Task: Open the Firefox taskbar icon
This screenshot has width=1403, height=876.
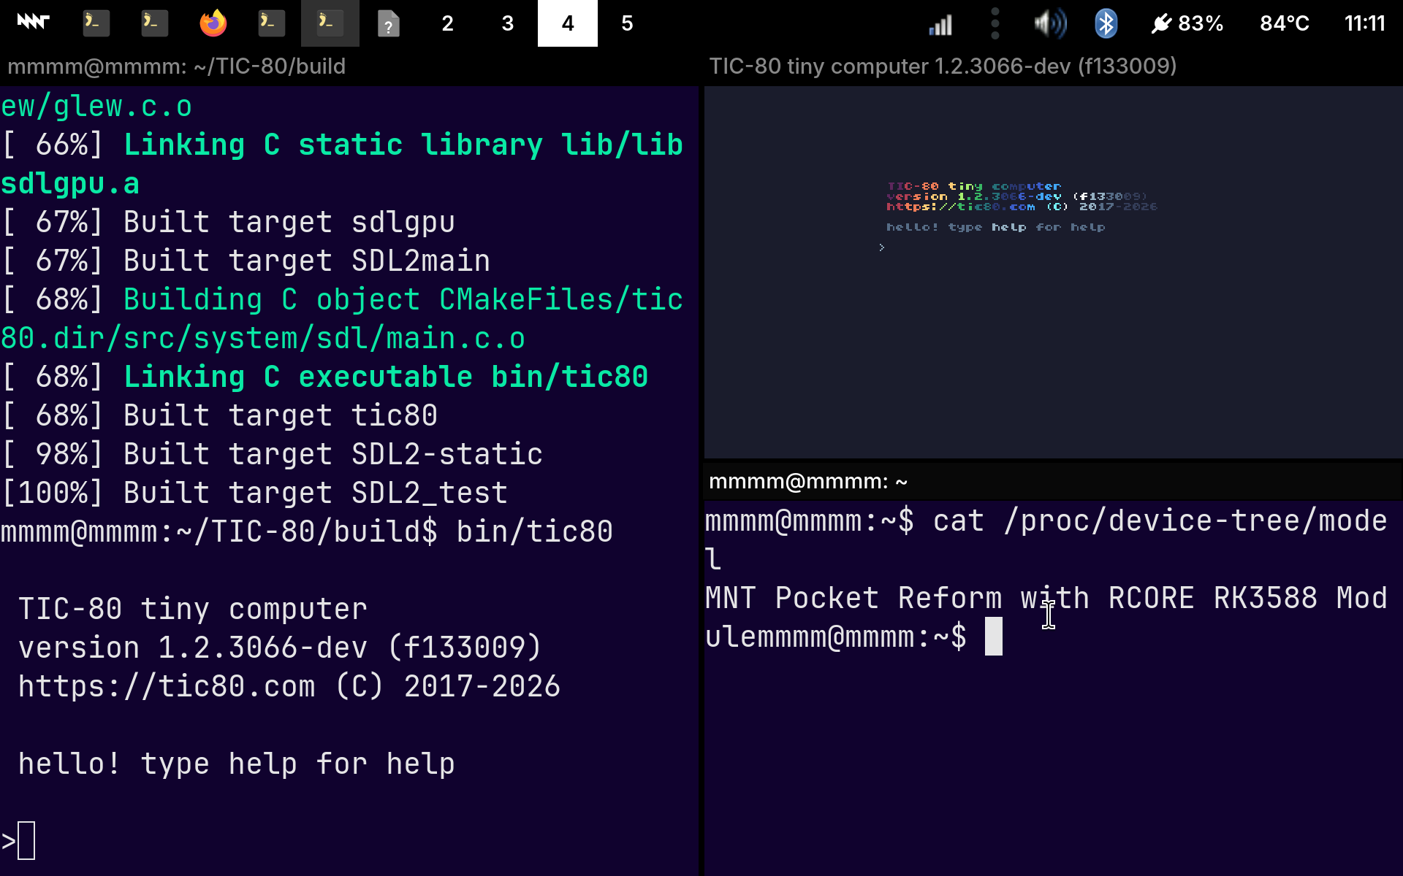Action: tap(213, 23)
